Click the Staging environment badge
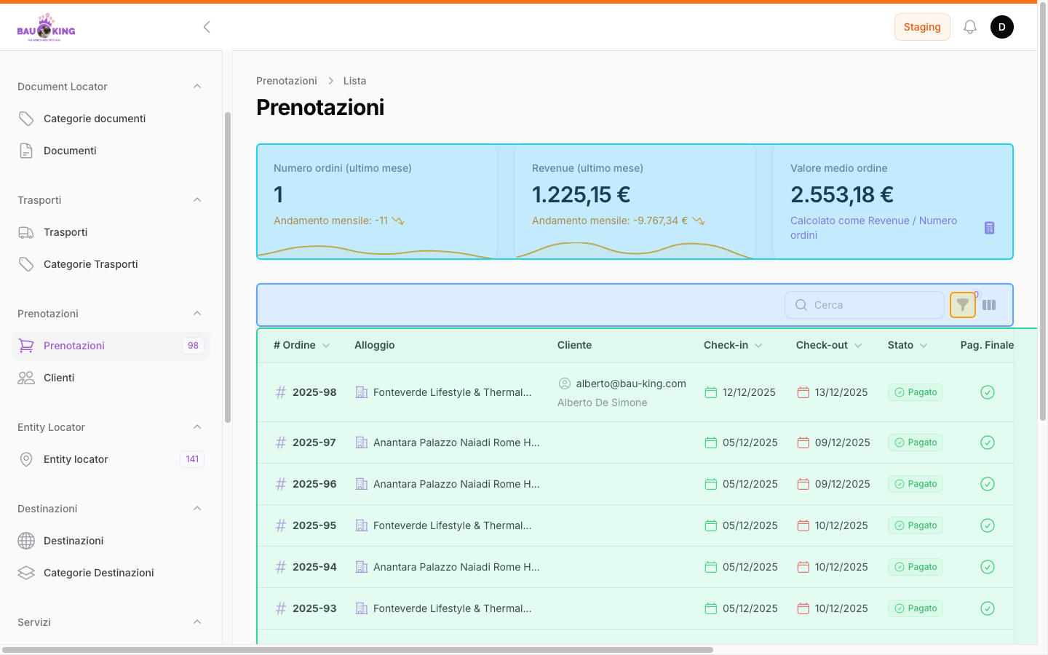The image size is (1048, 655). [922, 27]
